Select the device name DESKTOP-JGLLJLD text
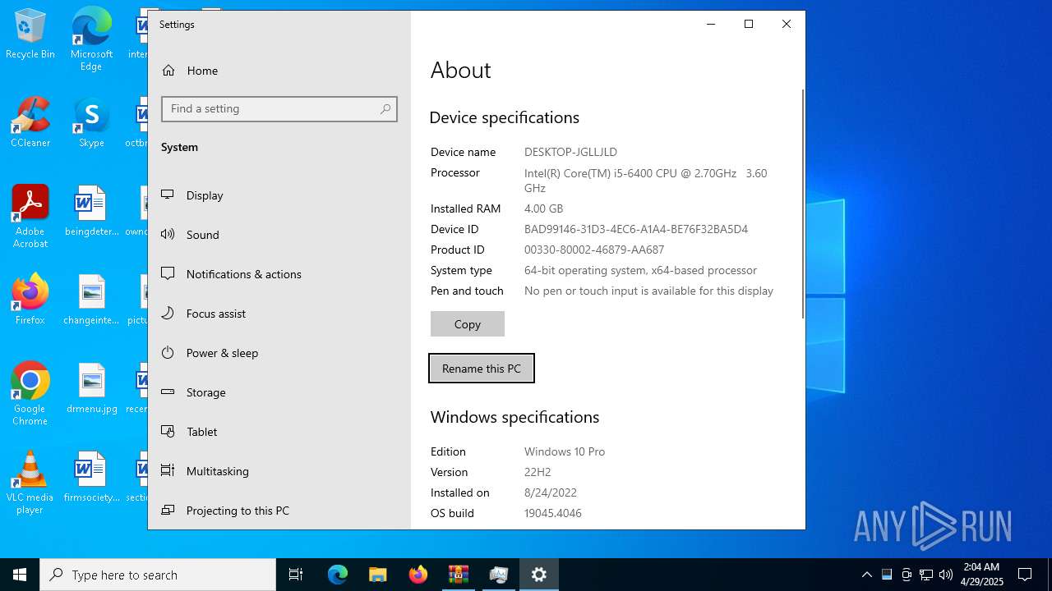 (570, 152)
